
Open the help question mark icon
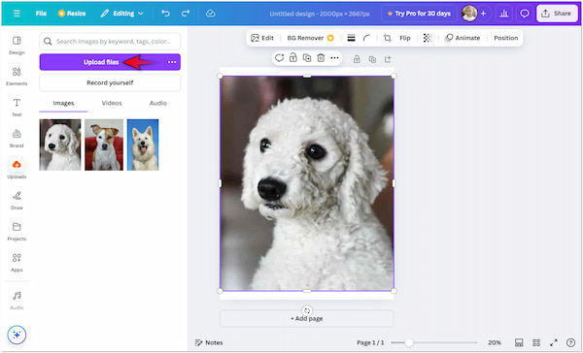point(570,342)
